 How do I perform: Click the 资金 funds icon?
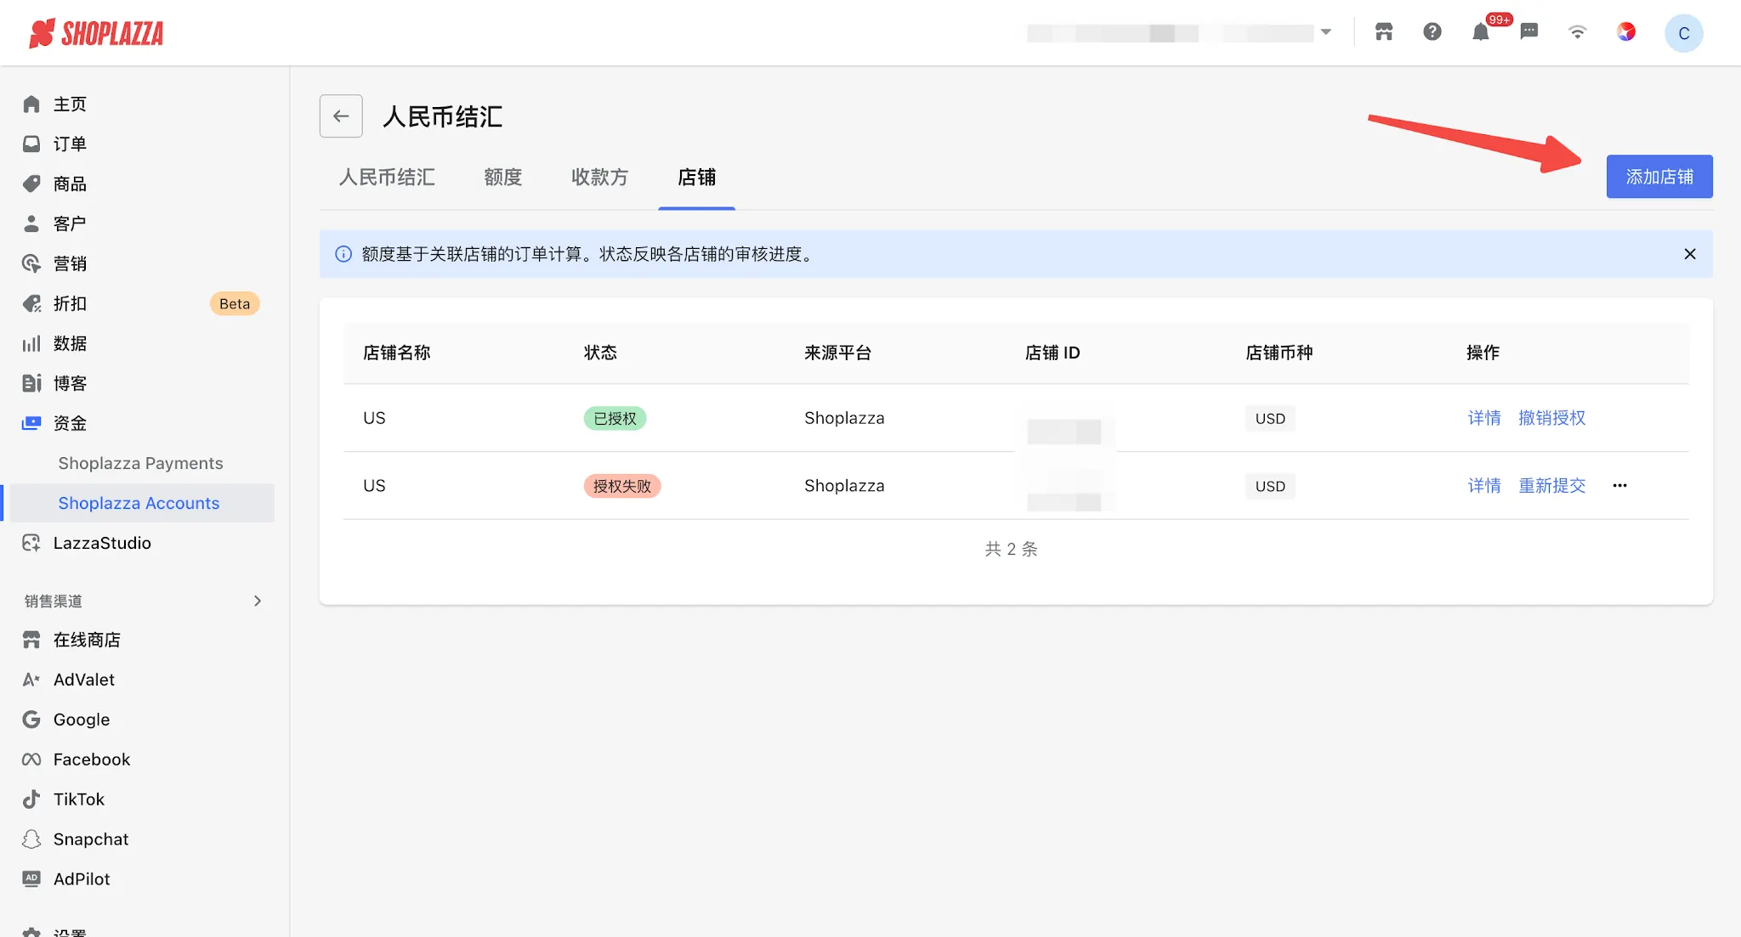[x=31, y=423]
